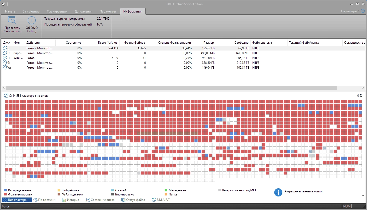Click the Файл подкачки brown legend swatch
Image resolution: width=367 pixels, height=210 pixels.
click(x=59, y=194)
